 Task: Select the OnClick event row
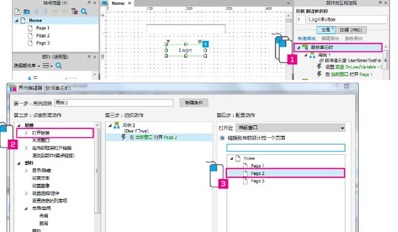(338, 47)
